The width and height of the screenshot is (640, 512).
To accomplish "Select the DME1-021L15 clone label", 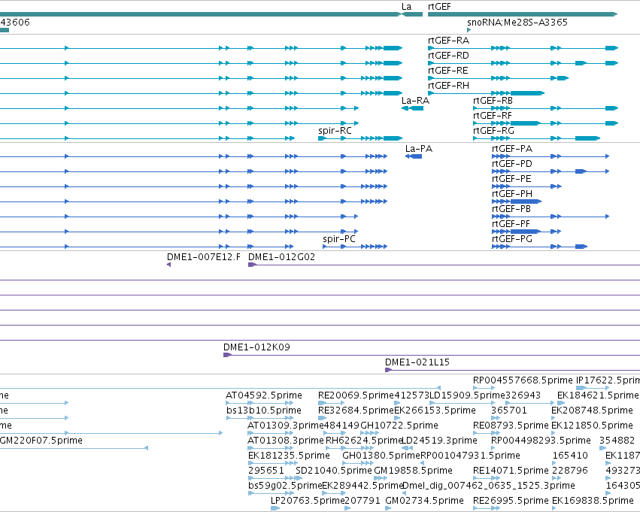I will tap(417, 362).
